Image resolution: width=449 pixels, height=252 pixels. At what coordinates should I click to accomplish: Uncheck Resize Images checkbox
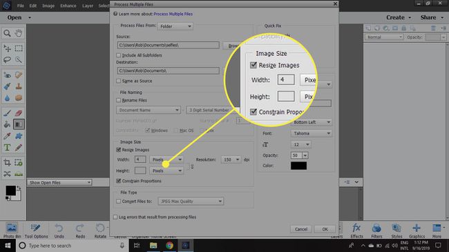point(119,150)
